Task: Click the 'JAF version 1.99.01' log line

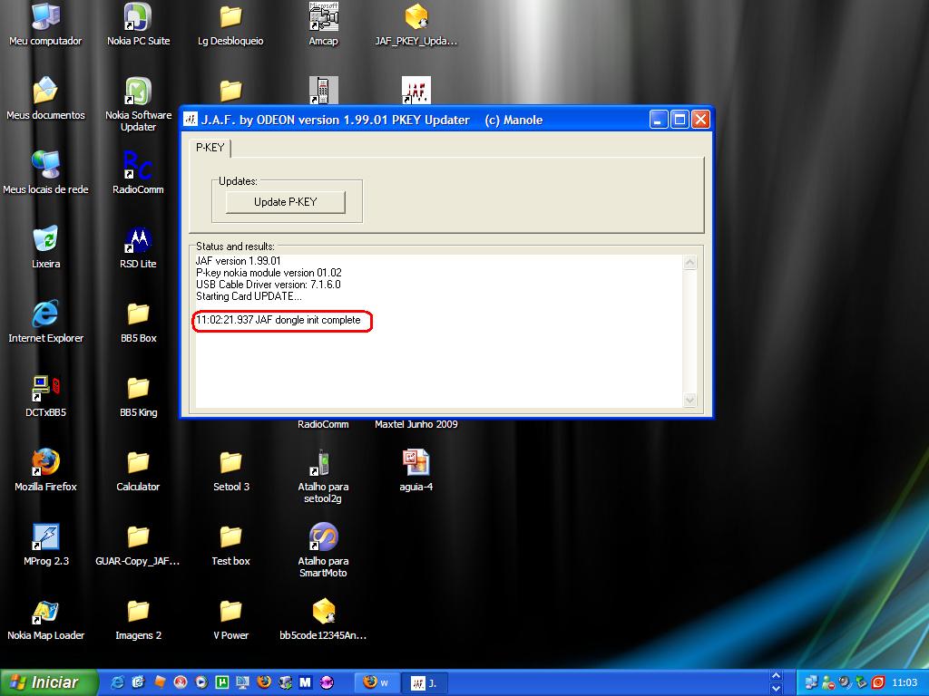Action: pyautogui.click(x=239, y=261)
